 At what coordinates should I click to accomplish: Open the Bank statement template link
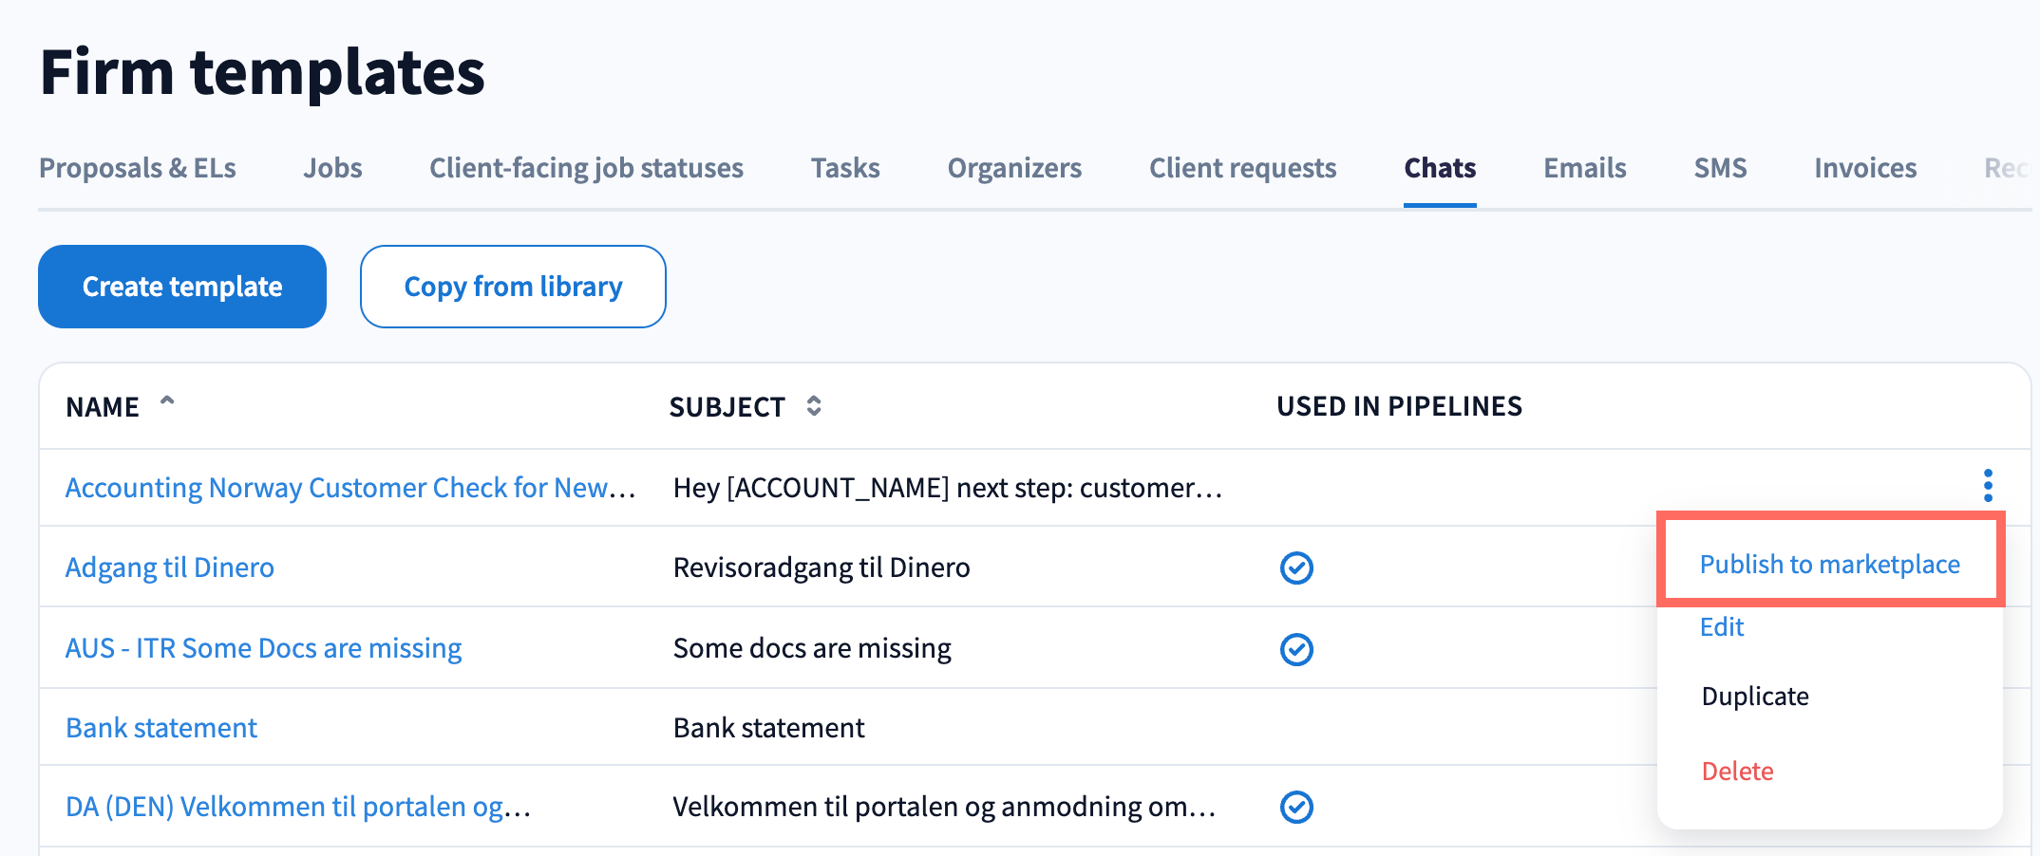click(161, 728)
